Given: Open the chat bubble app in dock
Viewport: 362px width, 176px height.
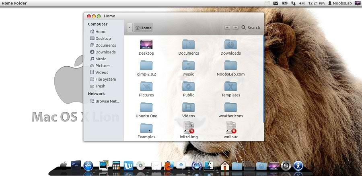Looking at the screenshot, I should pyautogui.click(x=181, y=166).
